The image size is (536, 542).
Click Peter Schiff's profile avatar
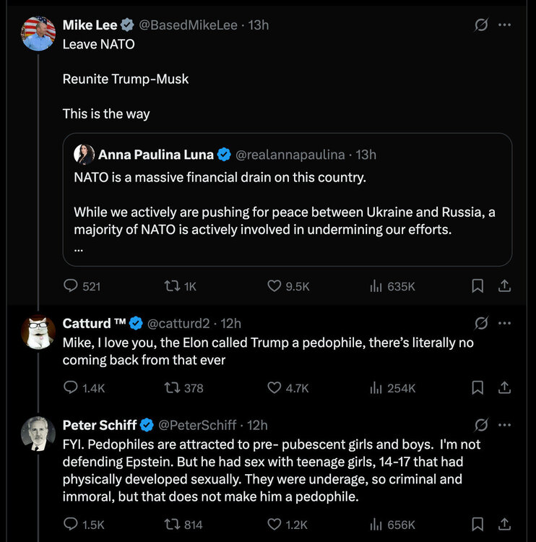38,434
